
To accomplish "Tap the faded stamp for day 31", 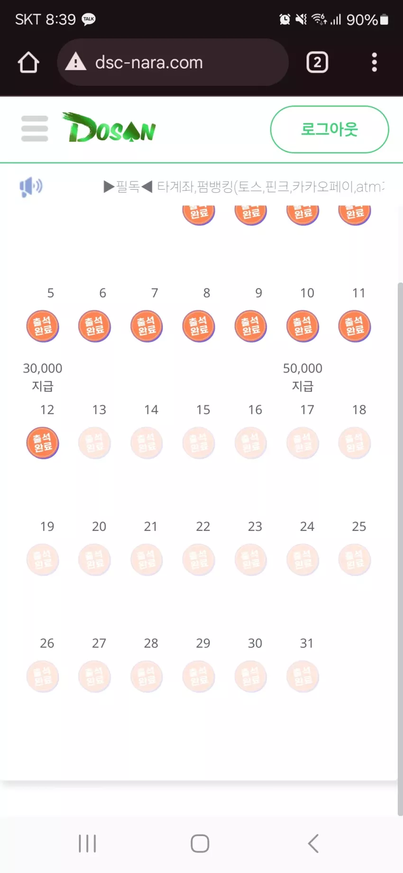I will click(303, 677).
